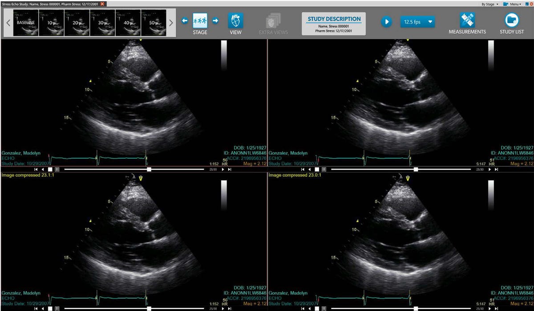Select the BASELINE stage thumbnail
This screenshot has height=311, width=534.
pos(26,23)
